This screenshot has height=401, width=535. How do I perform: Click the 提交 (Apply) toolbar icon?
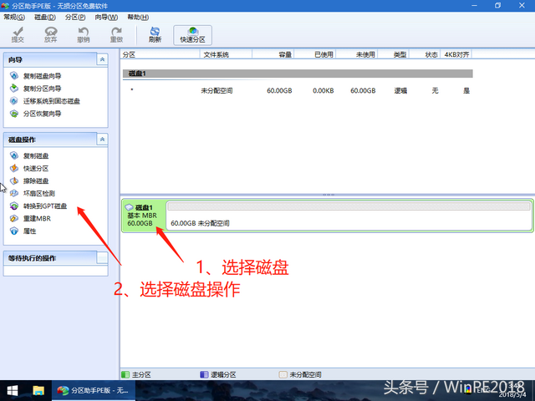point(18,34)
